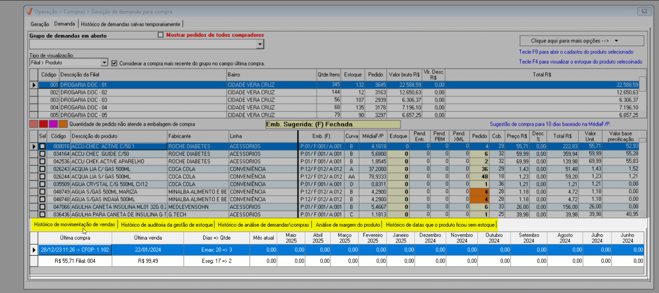This screenshot has width=659, height=293.
Task: Check Sel box for AGUA S/GAS 500ML MARIZA
Action: point(42,192)
